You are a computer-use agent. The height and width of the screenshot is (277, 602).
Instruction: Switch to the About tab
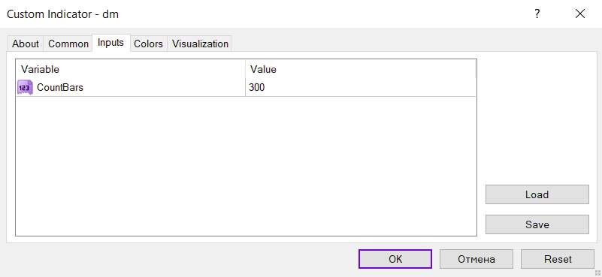point(26,44)
